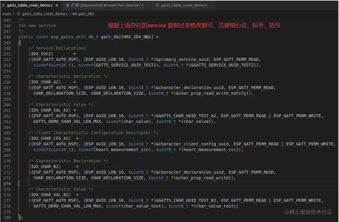This screenshot has height=222, width=339.
Task: Click ESP_GATT_PERM_WRITE on line 262
Action: [297, 116]
